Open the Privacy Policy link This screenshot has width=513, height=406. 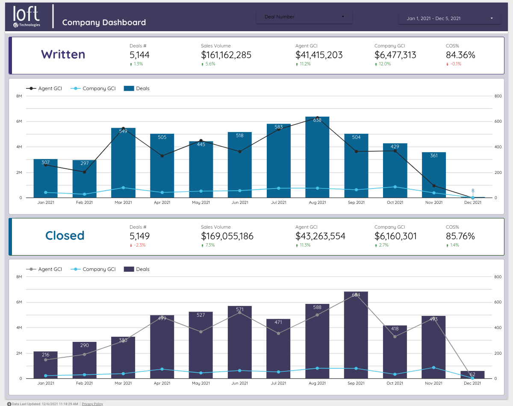click(x=92, y=404)
